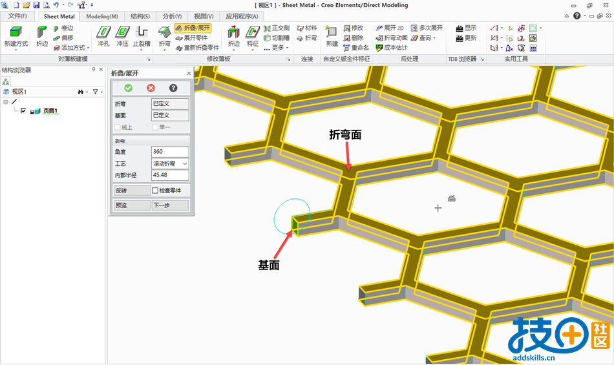Select the 止裂槽 relief tool

pyautogui.click(x=142, y=36)
